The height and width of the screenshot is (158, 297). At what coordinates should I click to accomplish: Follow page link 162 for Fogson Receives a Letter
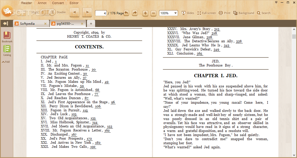pos(107,130)
